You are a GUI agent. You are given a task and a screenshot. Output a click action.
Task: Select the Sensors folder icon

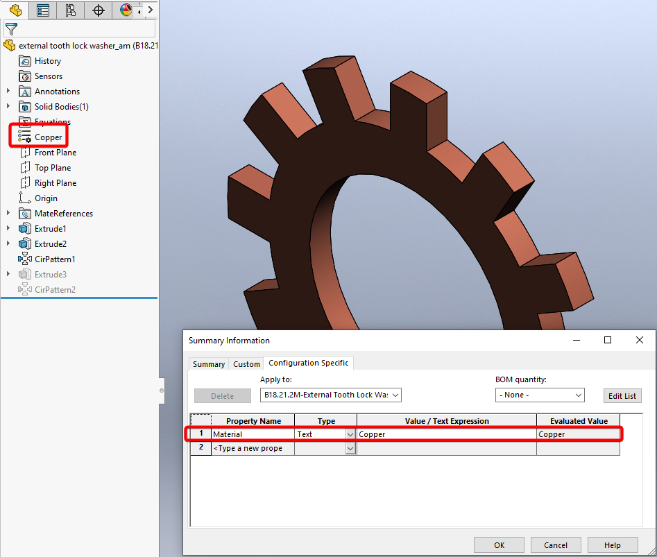[25, 76]
